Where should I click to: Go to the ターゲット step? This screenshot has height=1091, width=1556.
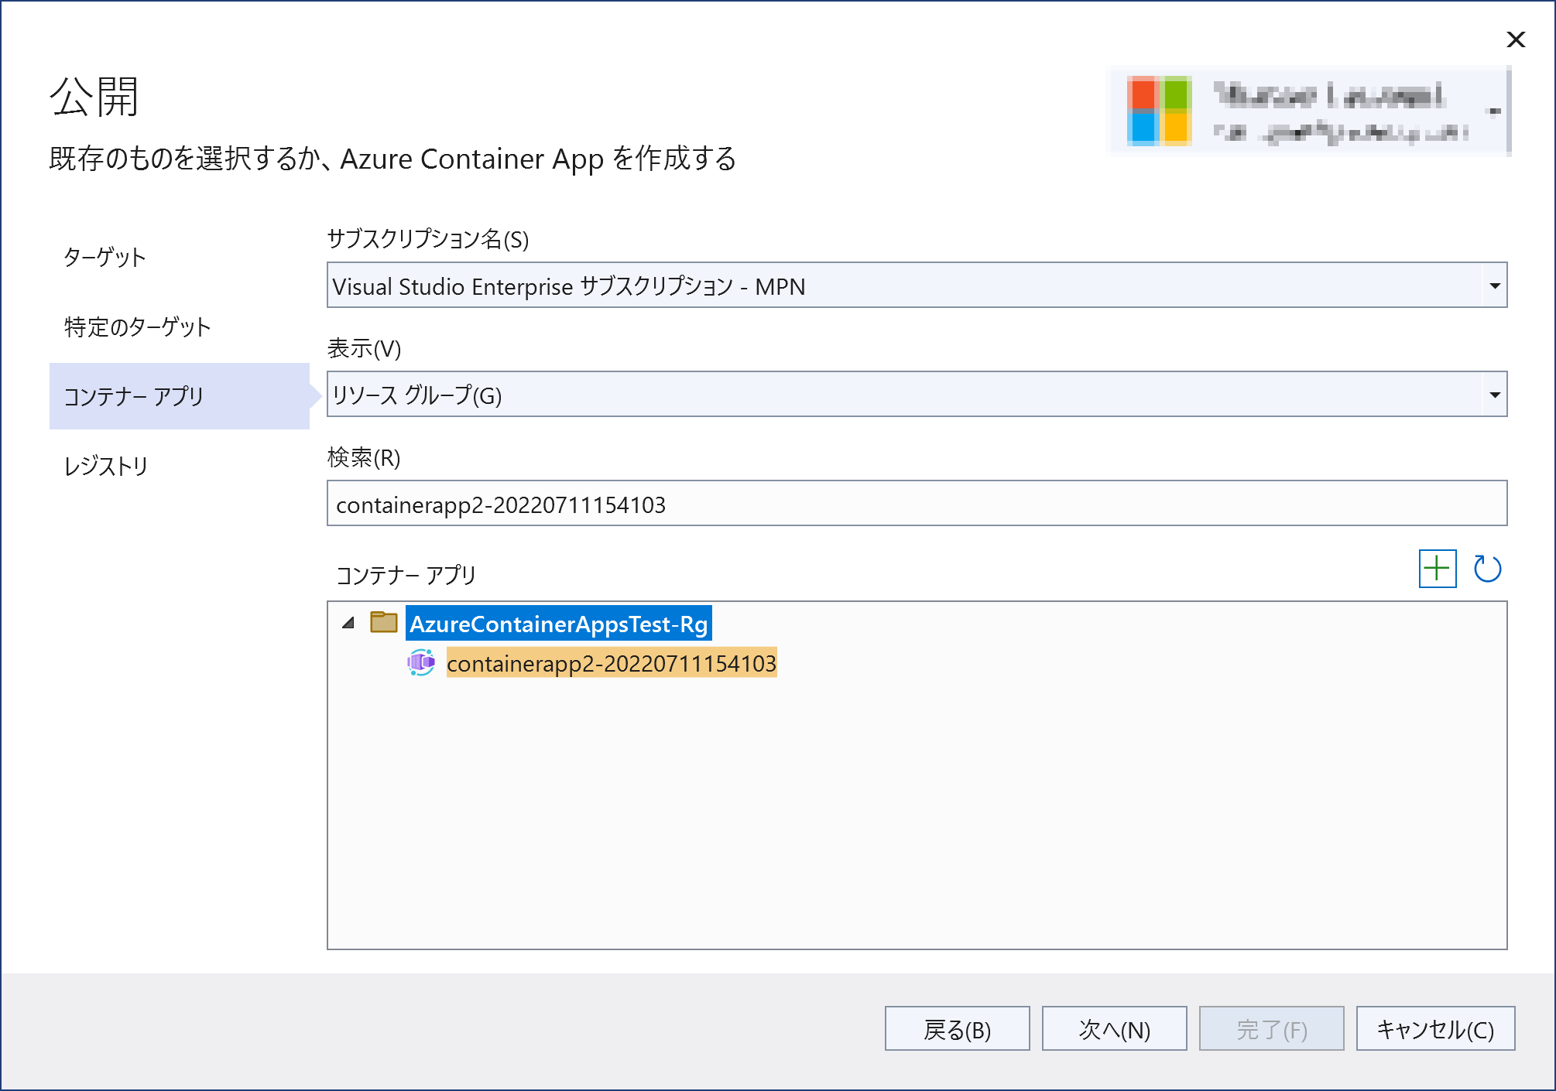point(105,257)
